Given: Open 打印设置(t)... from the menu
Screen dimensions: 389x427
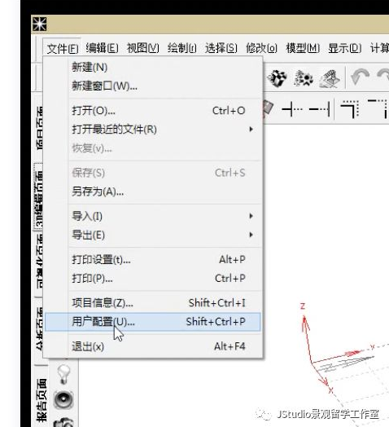Looking at the screenshot, I should point(153,259).
